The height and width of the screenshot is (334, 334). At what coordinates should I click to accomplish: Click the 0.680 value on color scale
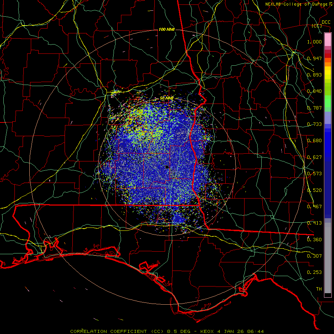tap(314, 141)
